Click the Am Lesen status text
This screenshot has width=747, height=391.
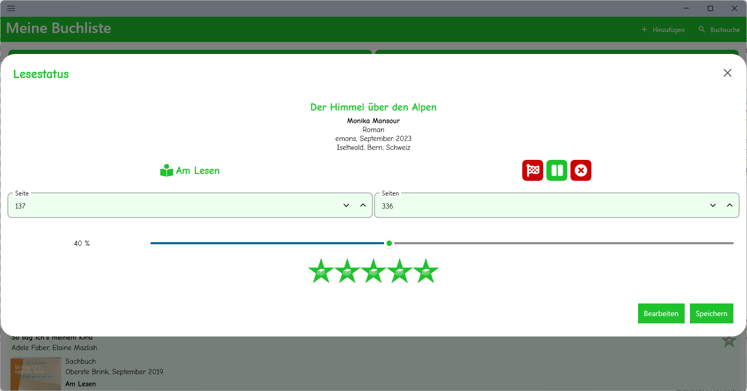pos(198,170)
